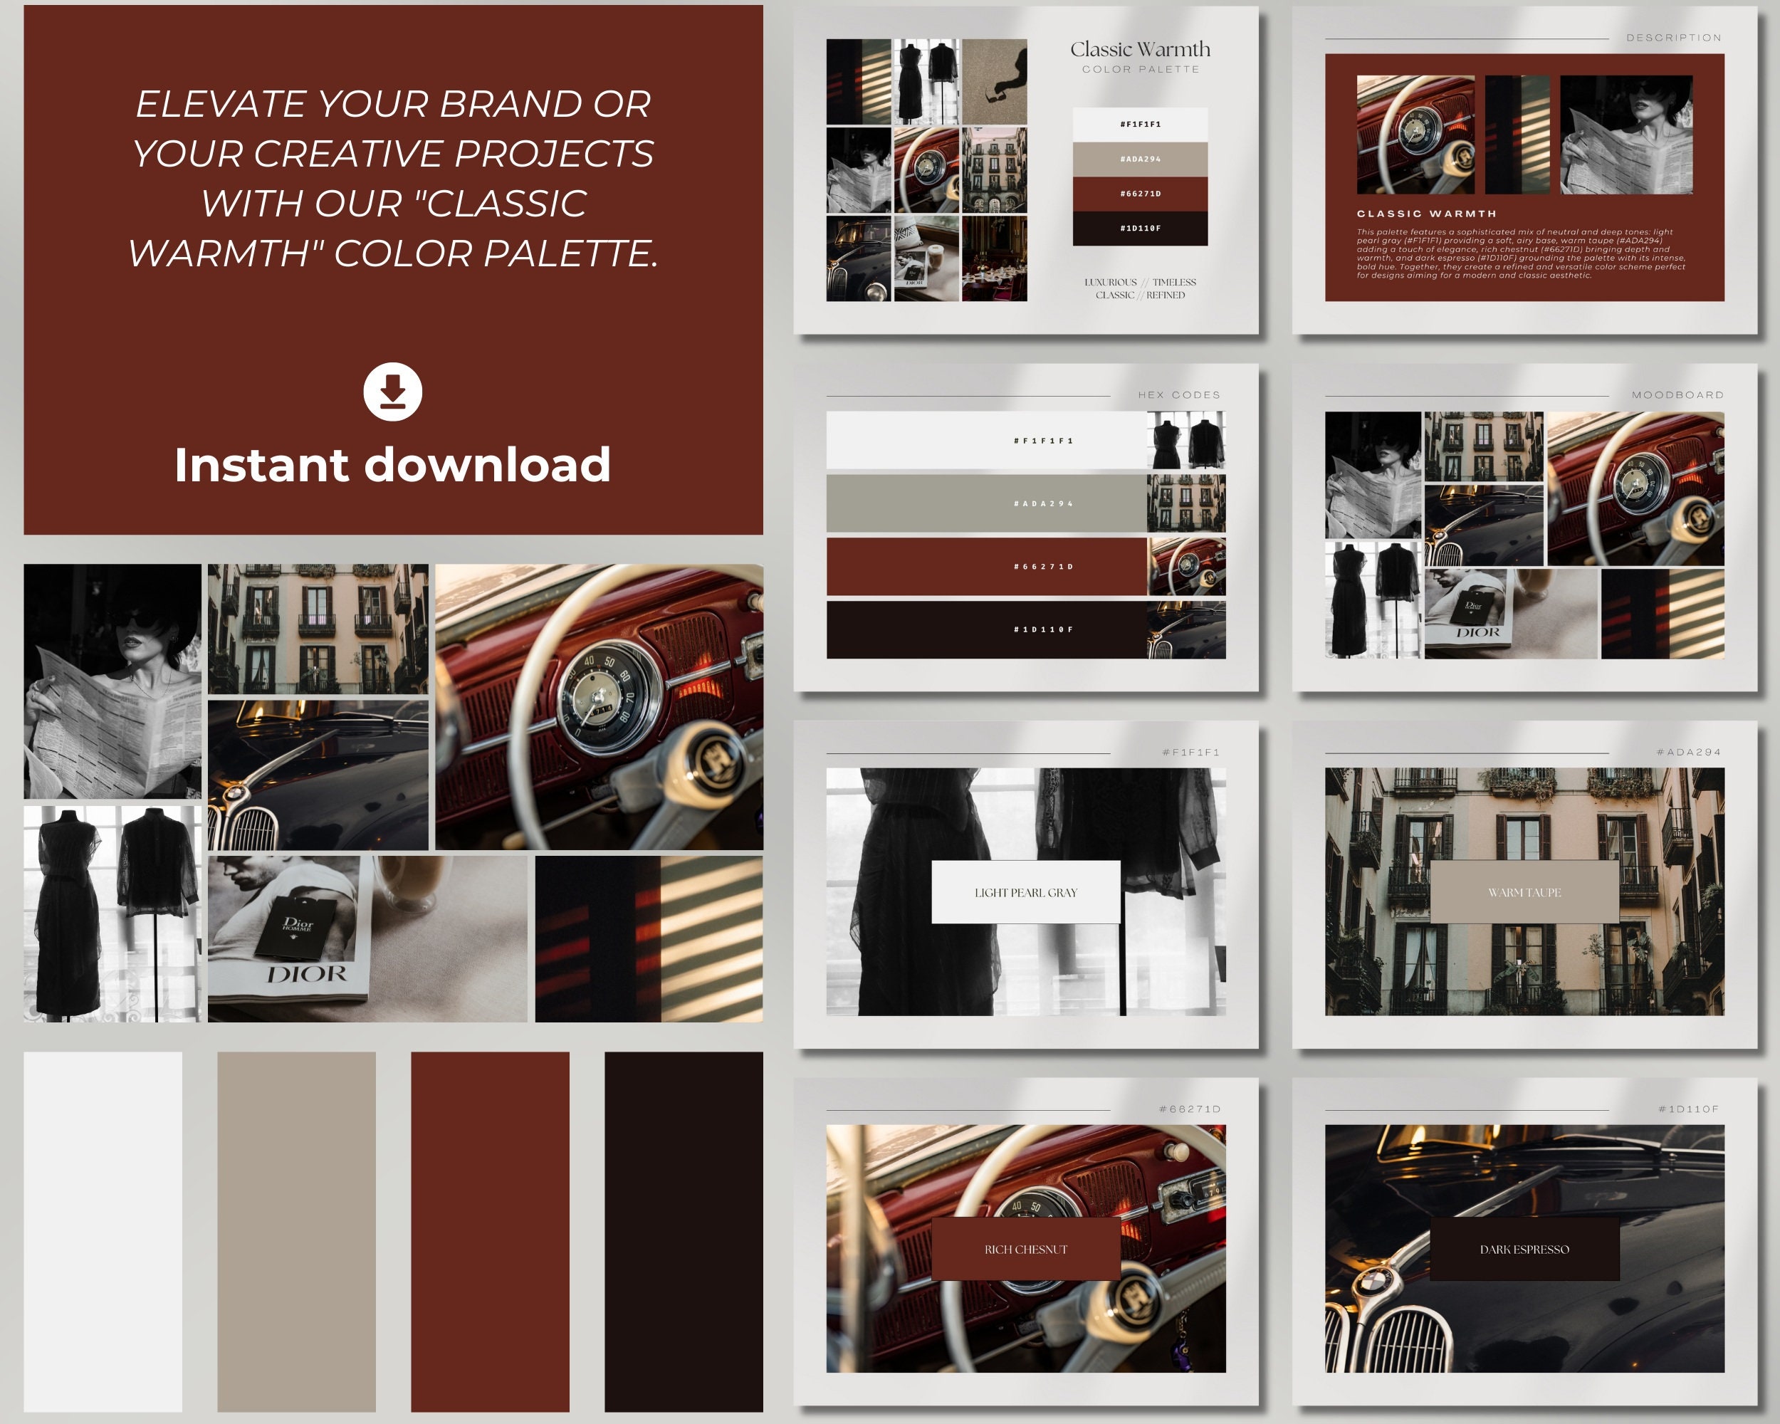Select the #F1F1F1 hex code bar
Screen dimensions: 1780x1424
click(x=1044, y=440)
